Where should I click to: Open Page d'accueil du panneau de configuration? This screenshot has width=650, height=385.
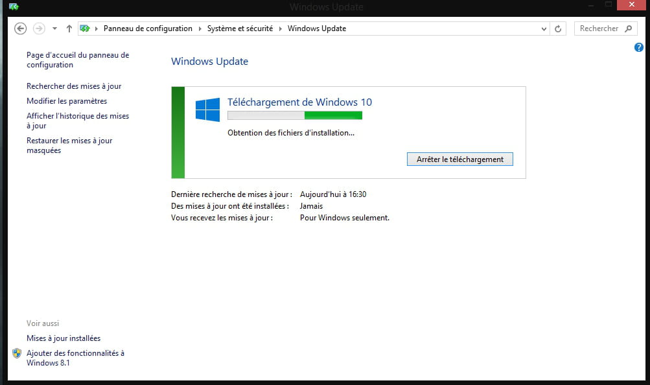point(78,60)
